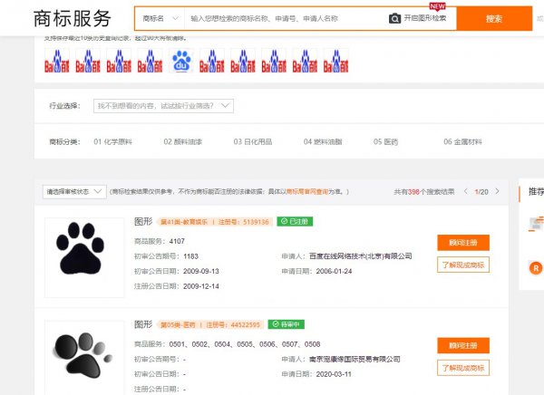
Task: Select category 06 金属材料
Action: [462, 141]
